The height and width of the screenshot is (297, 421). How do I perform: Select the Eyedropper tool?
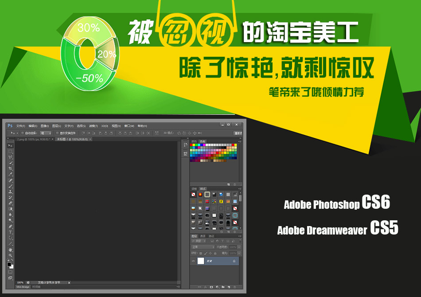click(11, 174)
